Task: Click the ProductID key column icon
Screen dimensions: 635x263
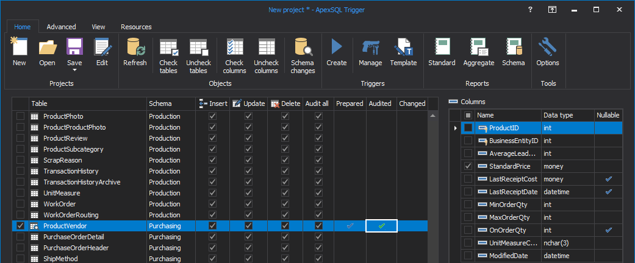Action: [483, 128]
